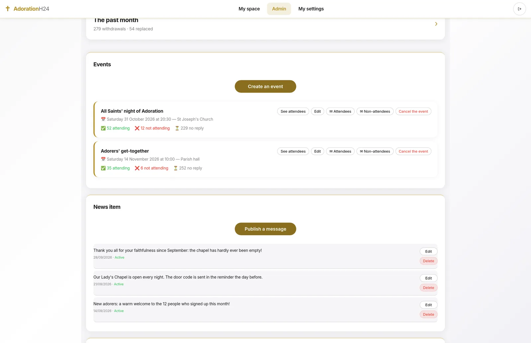Click 'Saturday 14 November 2026' date line
This screenshot has width=531, height=343.
150,159
